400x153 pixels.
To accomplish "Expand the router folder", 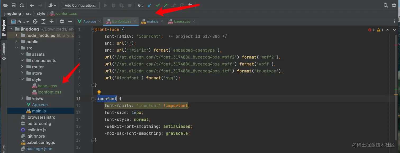I will [x=22, y=67].
